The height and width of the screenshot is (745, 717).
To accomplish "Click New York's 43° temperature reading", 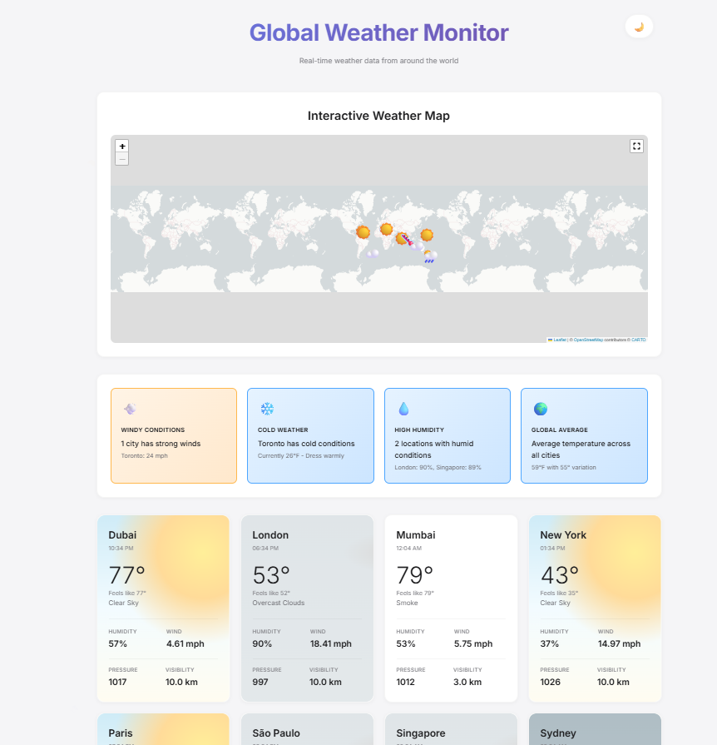I will point(559,575).
